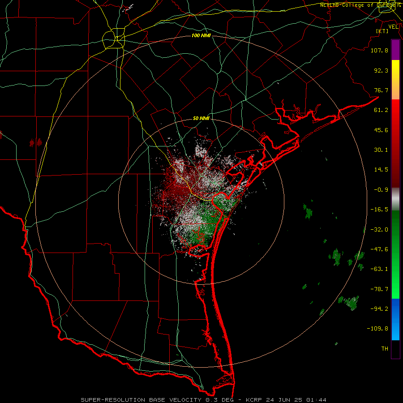The width and height of the screenshot is (403, 403).
Task: Click the VEL legend title
Action: 394,27
